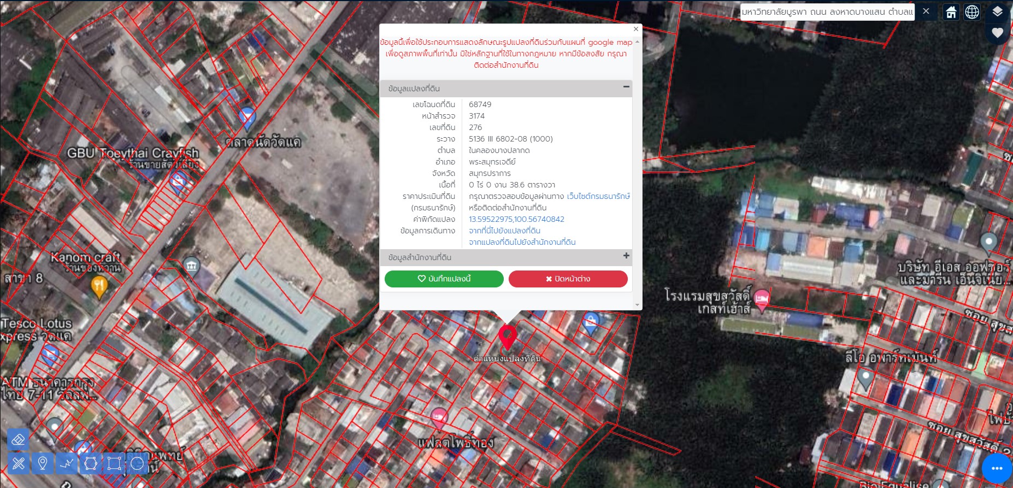Open จากที่นี่ไปยังแปลงที่ดิน directions link

(x=504, y=231)
